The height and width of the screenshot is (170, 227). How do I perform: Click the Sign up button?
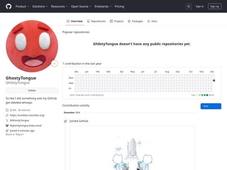(x=214, y=6)
